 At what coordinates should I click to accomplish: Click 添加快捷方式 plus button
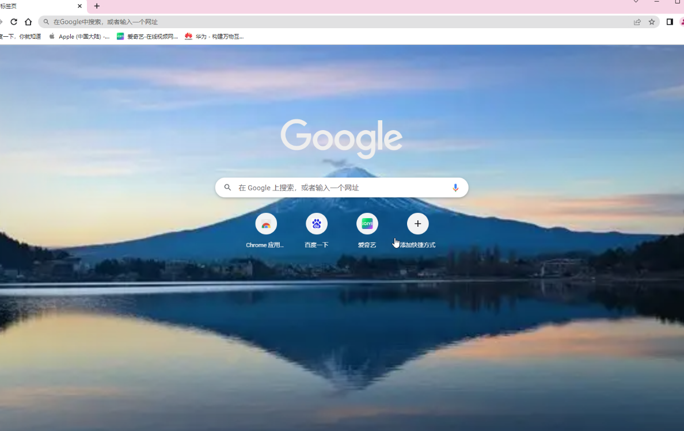pos(417,224)
